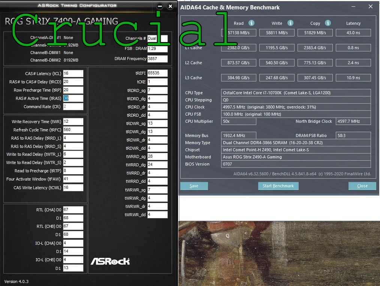This screenshot has width=380, height=286.
Task: Select the RTL (CHA) D0 field
Action: pos(73,210)
